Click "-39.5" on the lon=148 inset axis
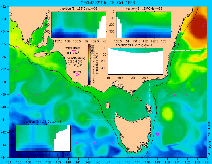Viewport: 212px width, 164px height. pos(120,78)
